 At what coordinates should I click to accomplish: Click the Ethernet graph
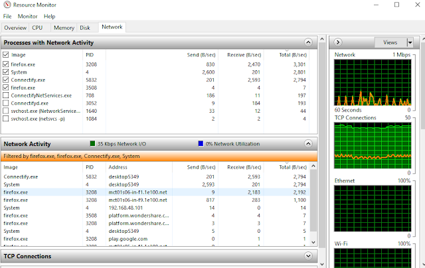(373, 208)
